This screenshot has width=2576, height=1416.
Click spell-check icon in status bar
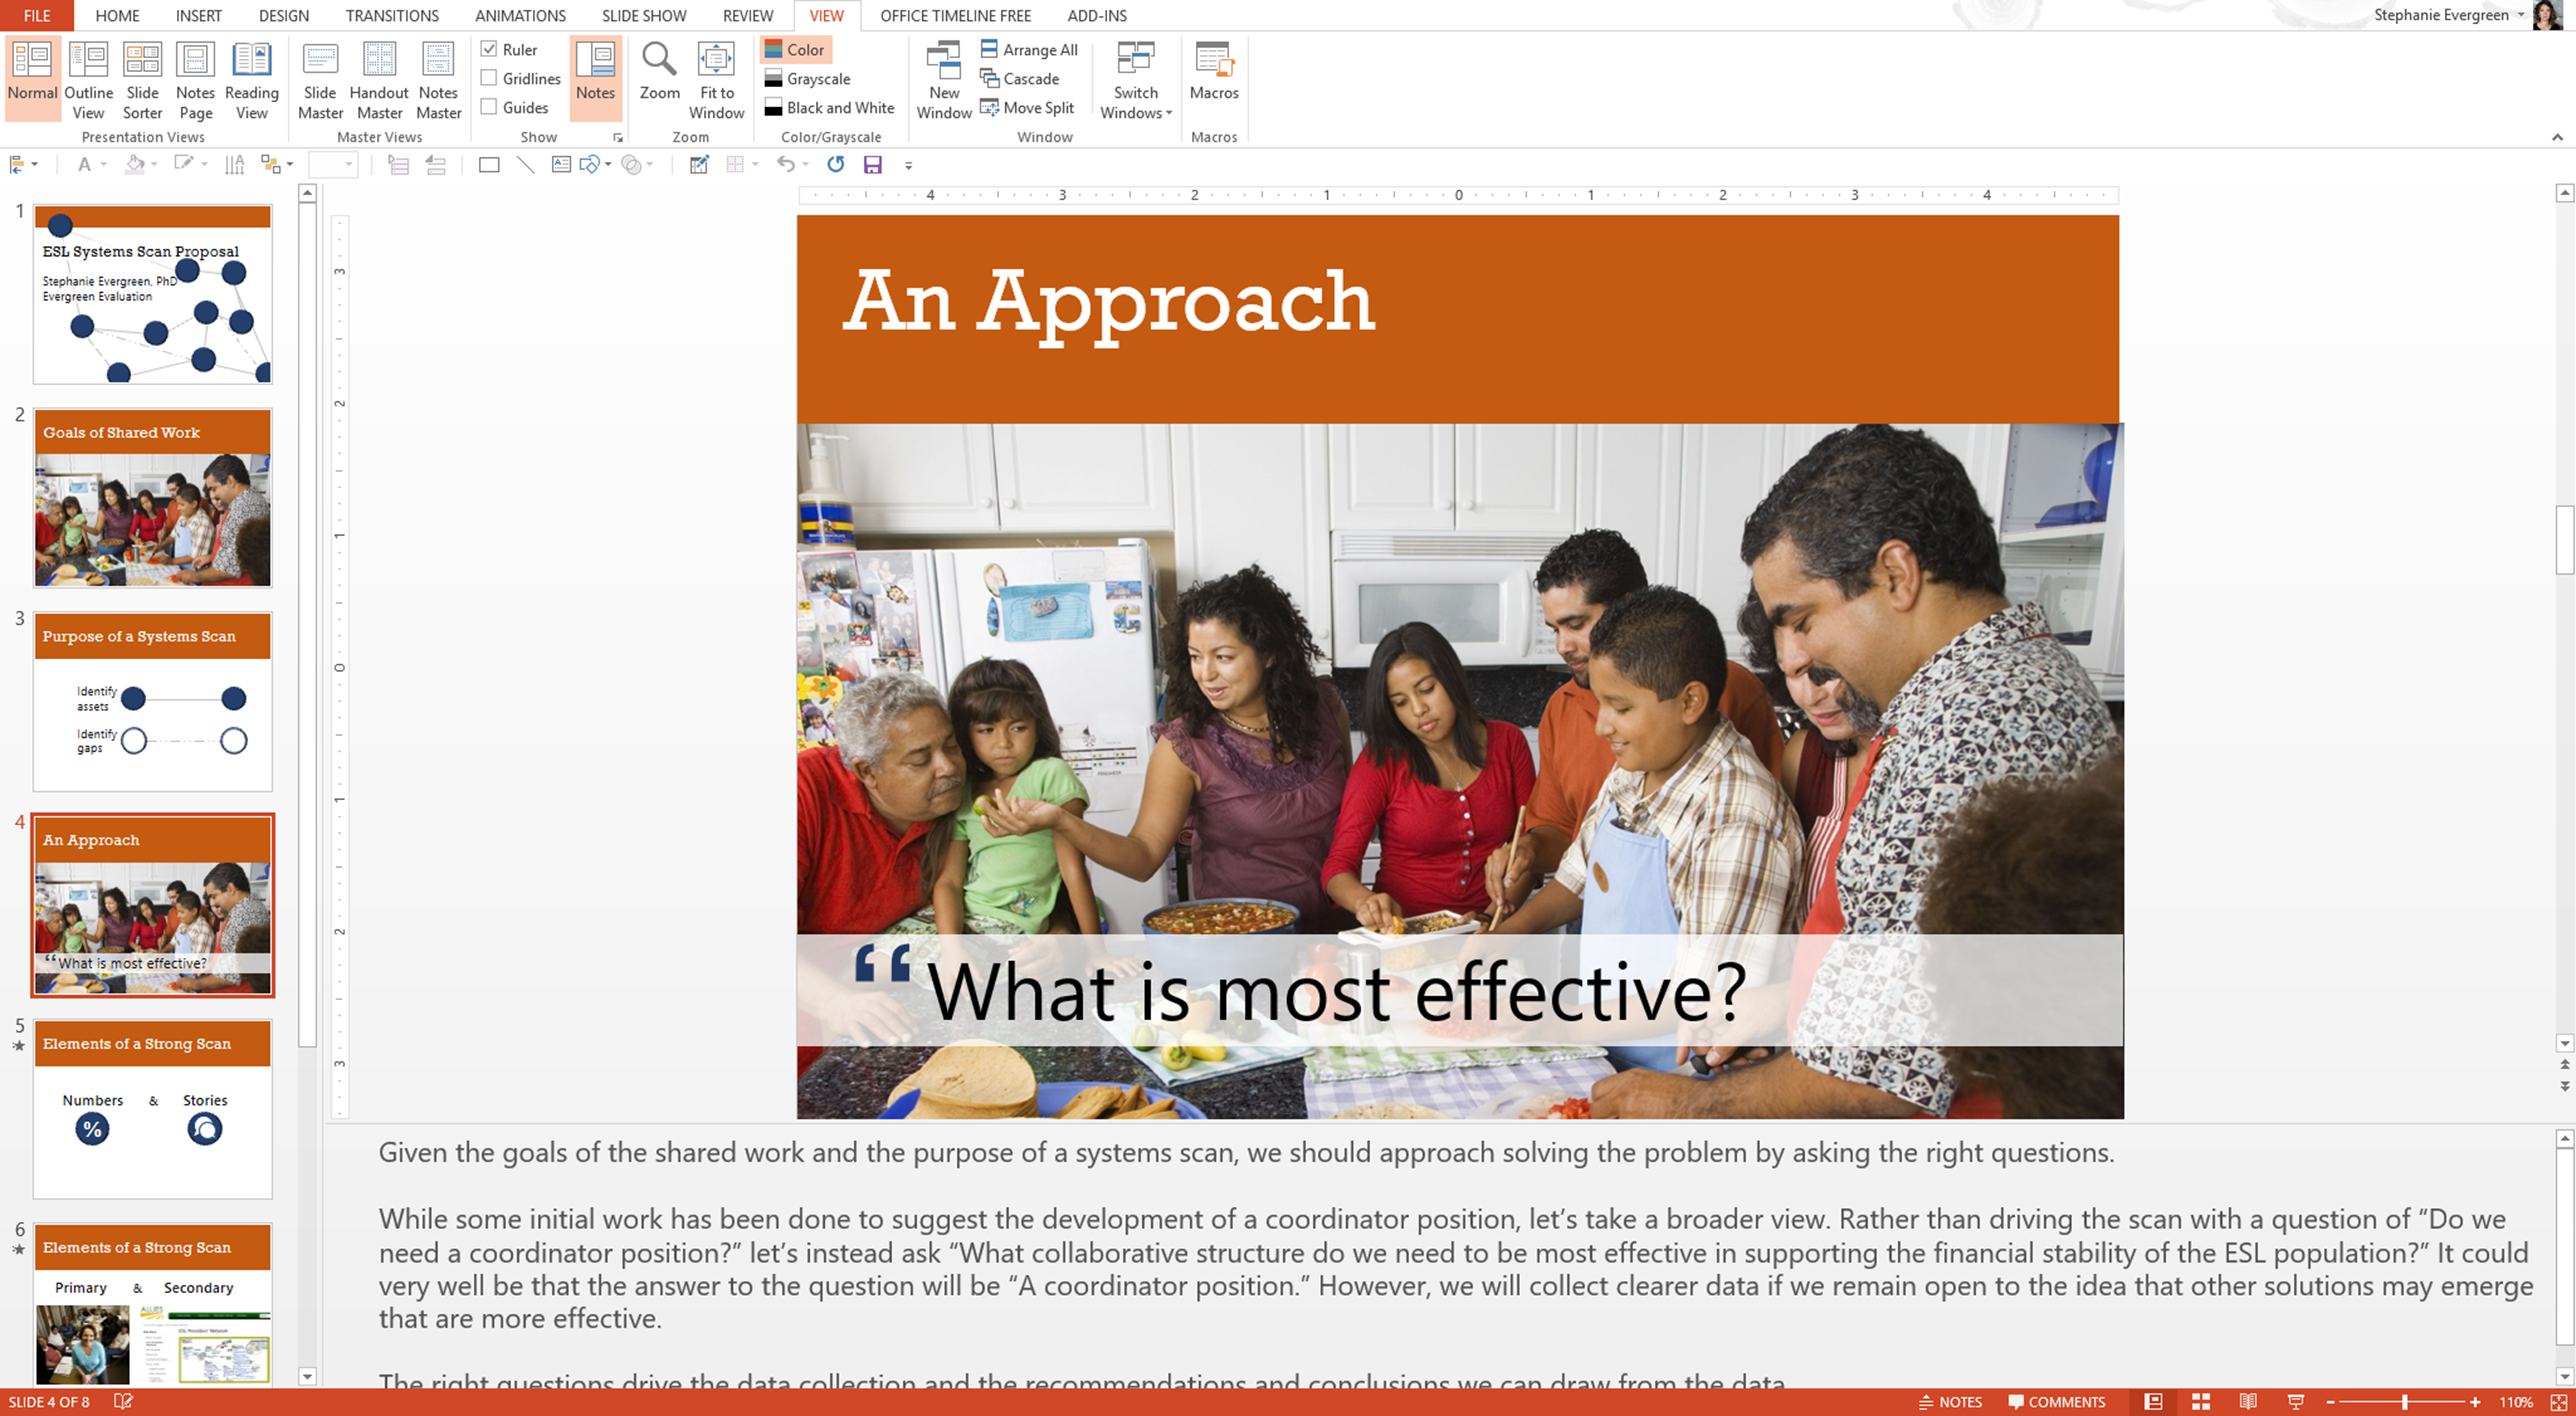123,1401
